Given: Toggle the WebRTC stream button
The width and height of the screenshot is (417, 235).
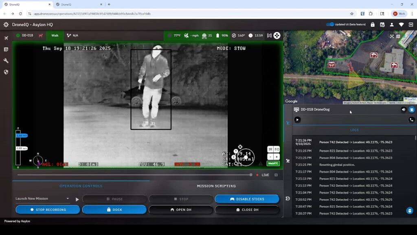Looking at the screenshot, I should [273, 163].
